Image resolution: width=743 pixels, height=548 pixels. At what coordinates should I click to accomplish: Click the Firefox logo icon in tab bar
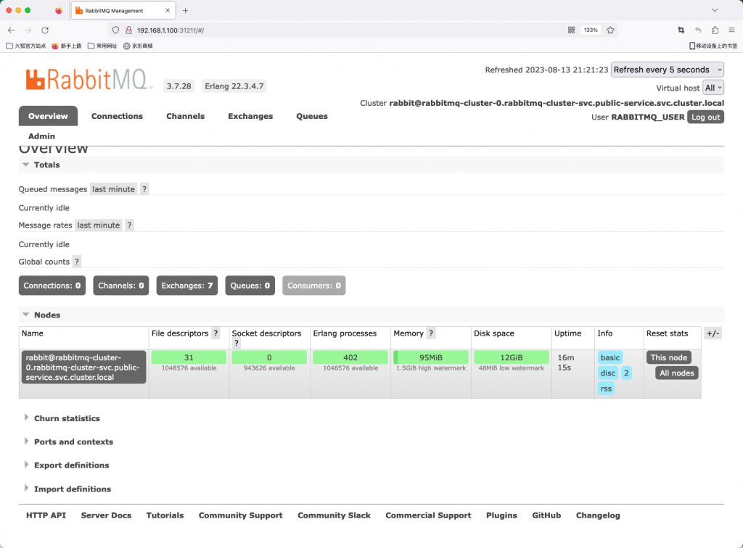59,10
